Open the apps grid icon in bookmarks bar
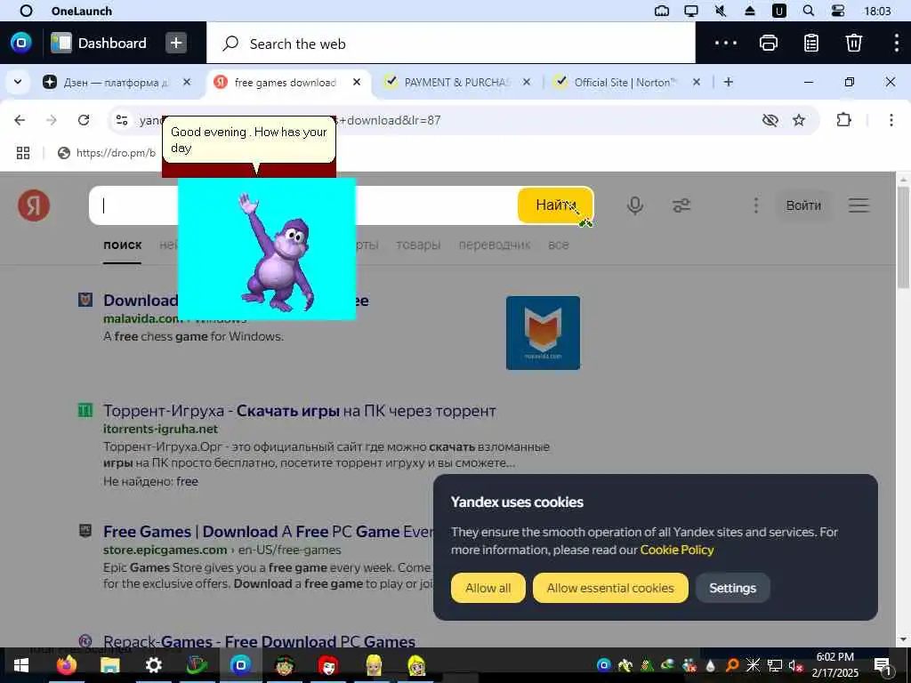The height and width of the screenshot is (683, 911). click(23, 153)
